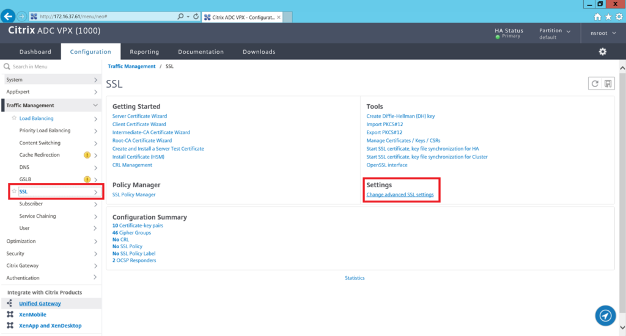Open 46 Cipher Groups summary link
Image resolution: width=626 pixels, height=336 pixels.
(132, 232)
